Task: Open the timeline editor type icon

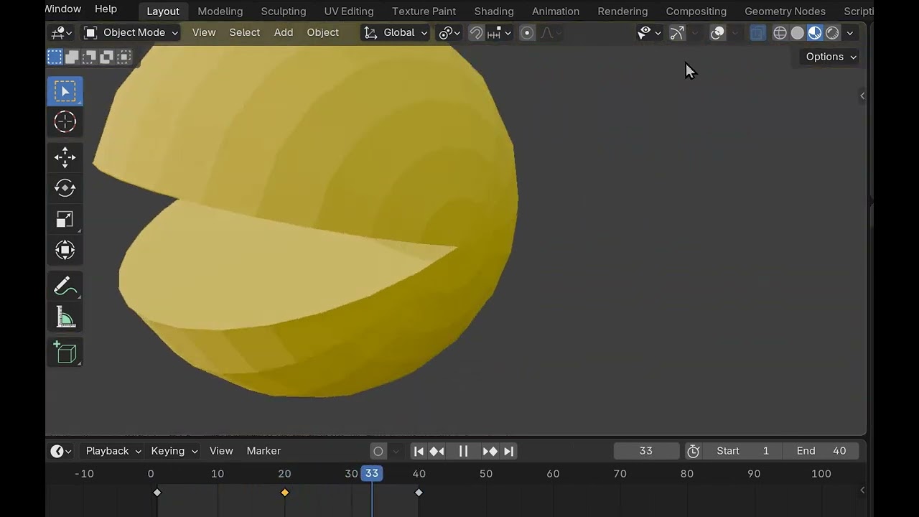Action: (61, 451)
